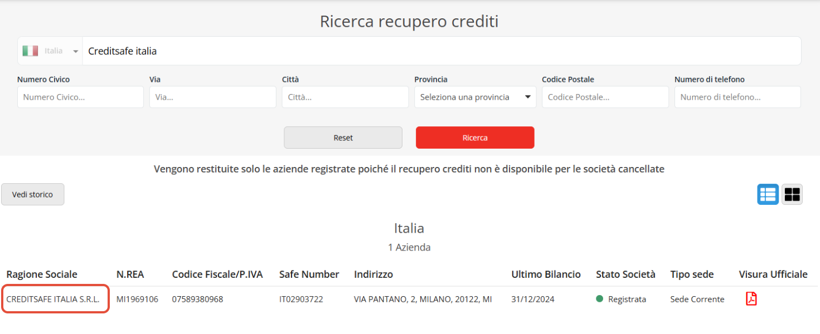Click the Safe Number column header
Screen dimensions: 820x334
click(309, 274)
